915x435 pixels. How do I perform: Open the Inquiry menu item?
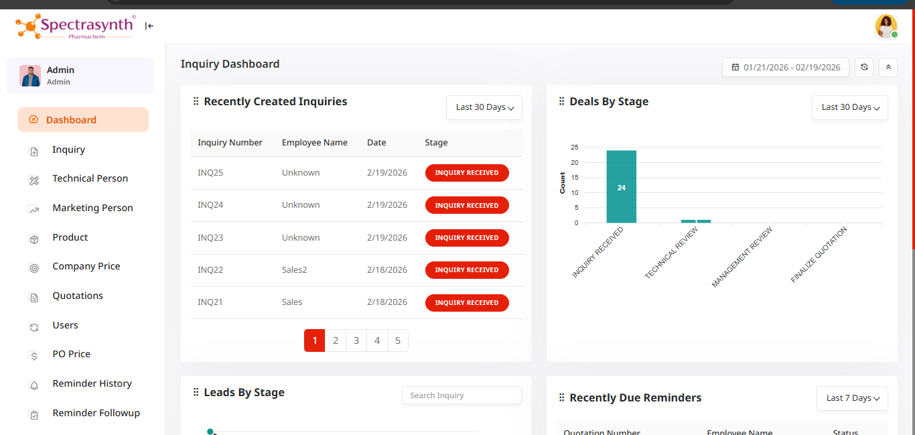point(69,150)
